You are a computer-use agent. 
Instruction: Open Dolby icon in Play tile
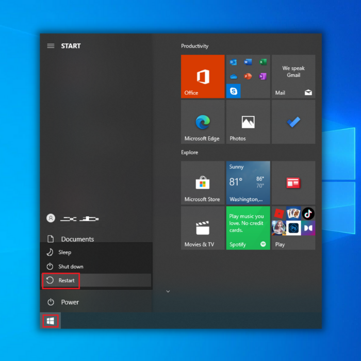(308, 228)
